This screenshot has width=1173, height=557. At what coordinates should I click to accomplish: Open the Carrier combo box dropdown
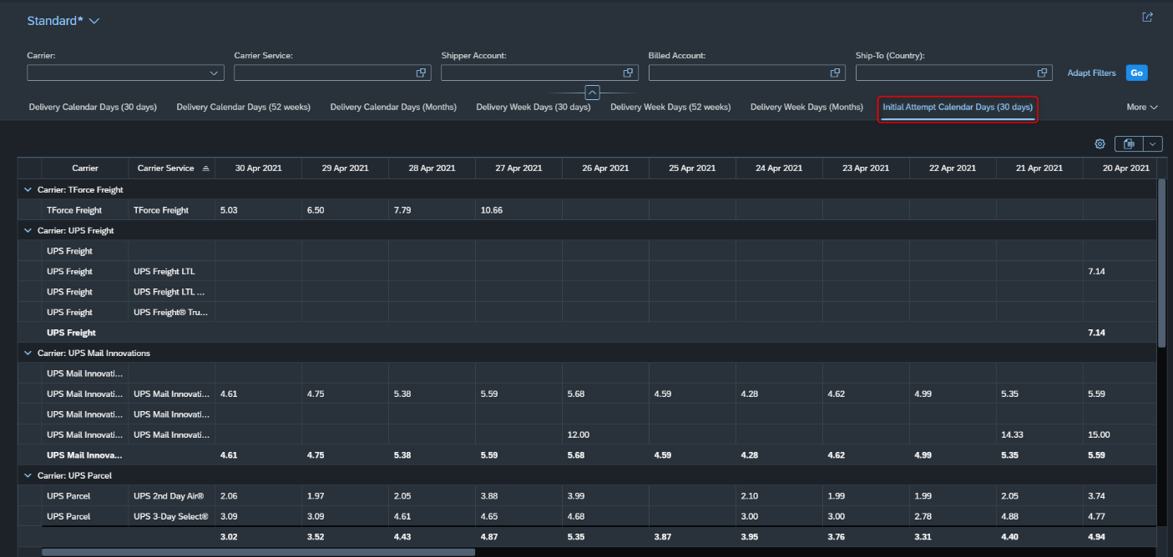tap(214, 73)
